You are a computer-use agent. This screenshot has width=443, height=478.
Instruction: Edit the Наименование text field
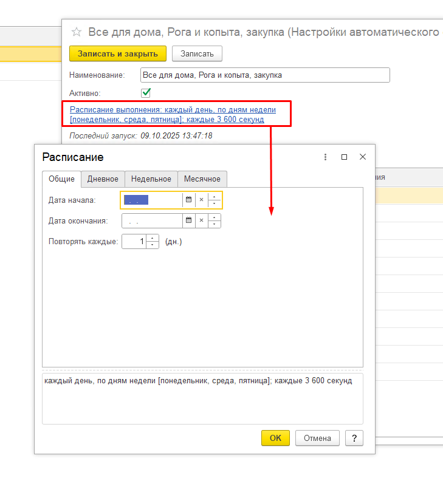(x=265, y=75)
